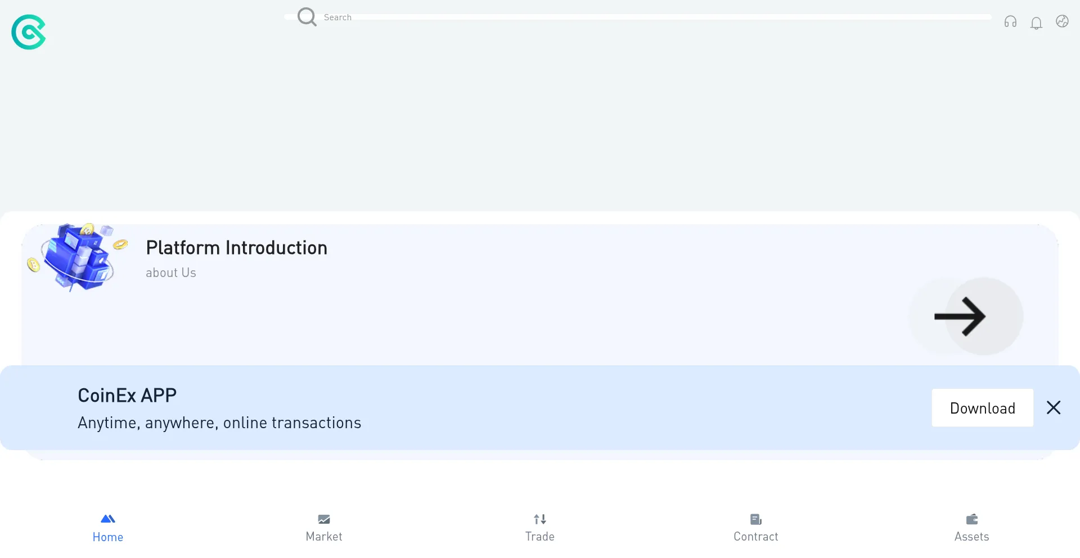Screen dimensions: 1080x558
Task: Open the Contract tab label
Action: tap(756, 537)
